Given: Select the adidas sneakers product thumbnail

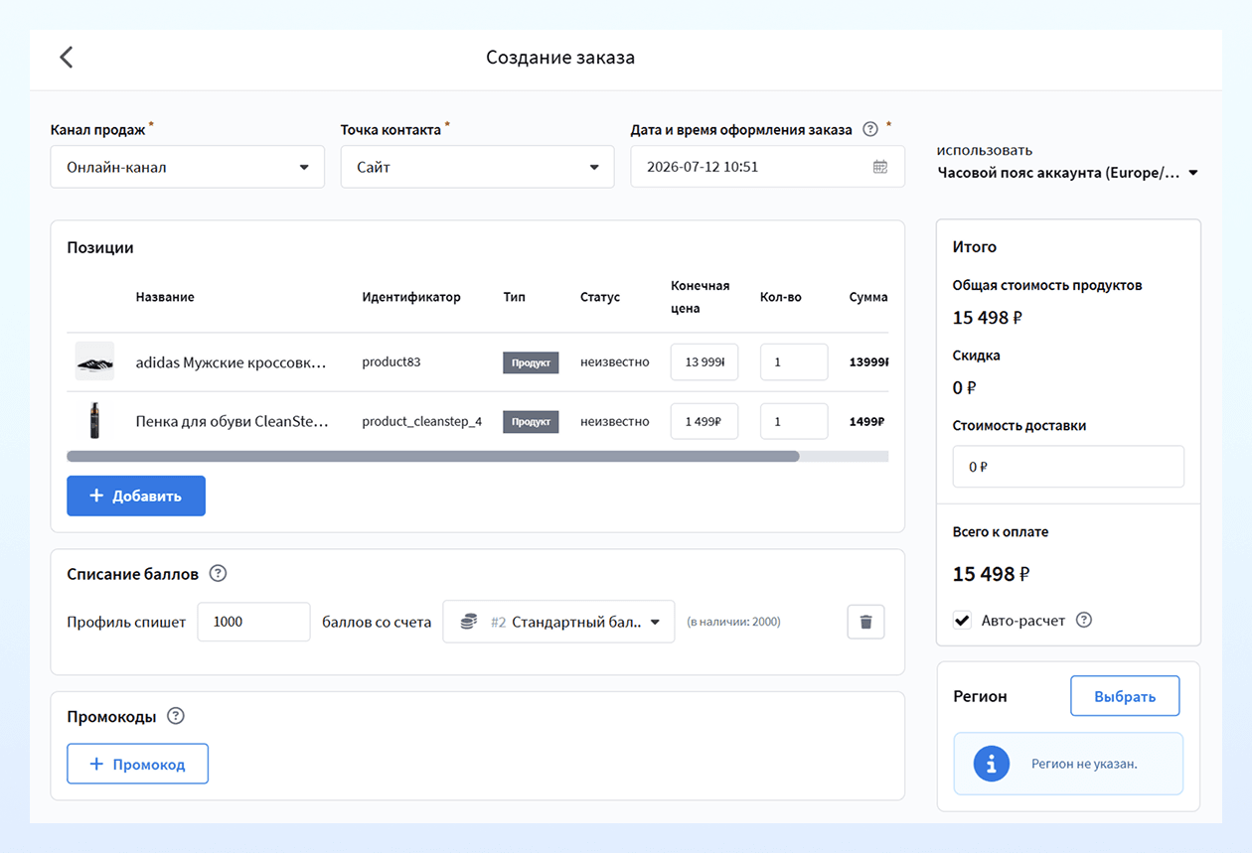Looking at the screenshot, I should [94, 361].
